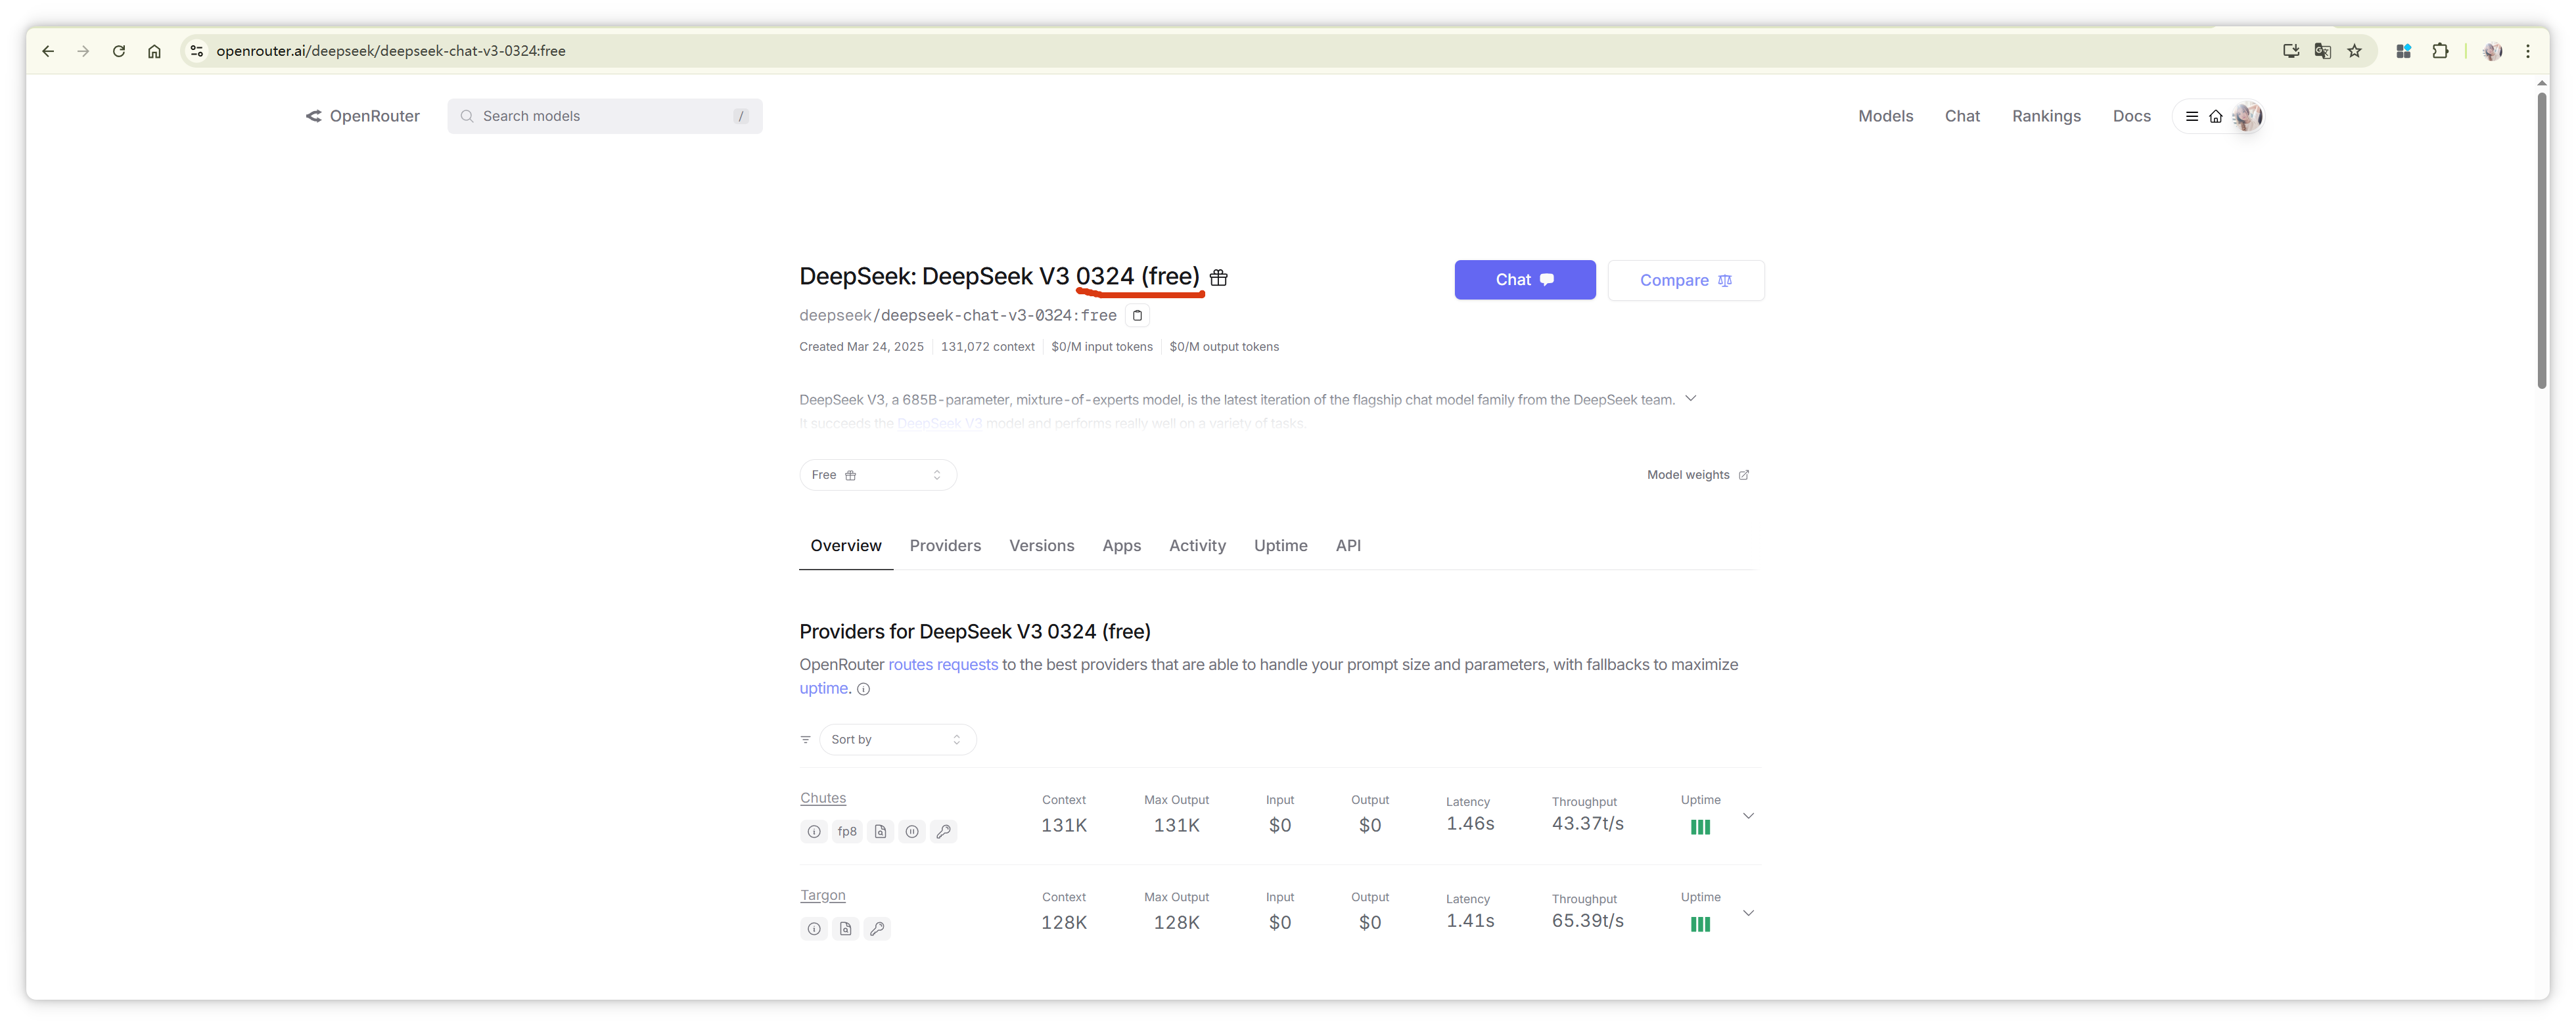Click the Search models input field
2576x1026 pixels.
tap(604, 116)
